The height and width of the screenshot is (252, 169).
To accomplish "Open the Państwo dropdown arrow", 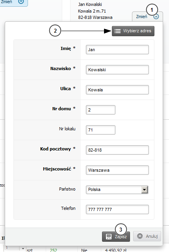I will point(145,190).
